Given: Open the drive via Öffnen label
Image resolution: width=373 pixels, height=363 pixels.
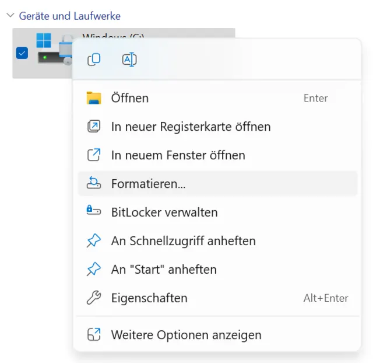Looking at the screenshot, I should pyautogui.click(x=130, y=98).
